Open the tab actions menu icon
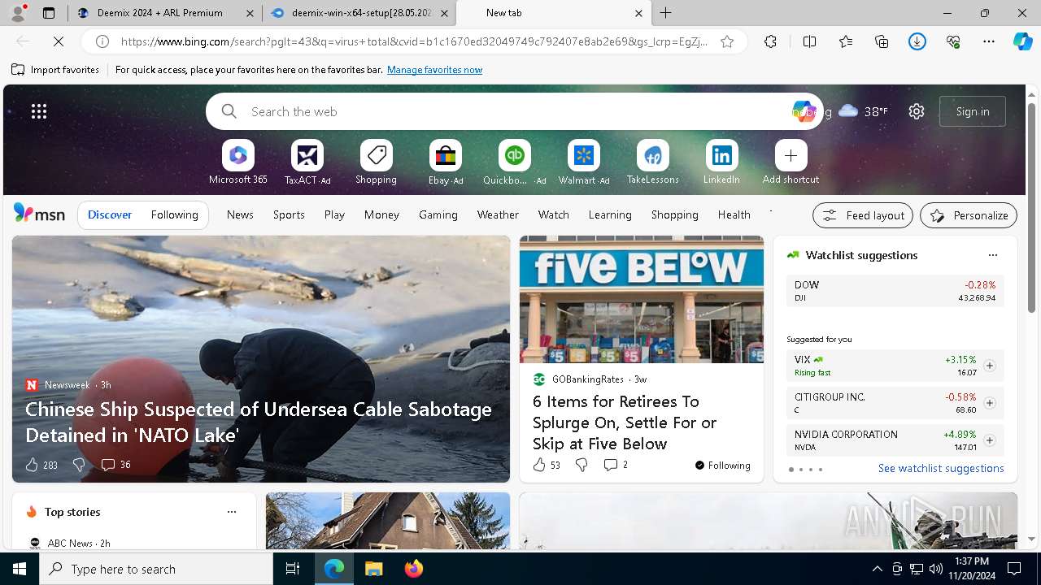This screenshot has height=585, width=1041. coord(49,13)
